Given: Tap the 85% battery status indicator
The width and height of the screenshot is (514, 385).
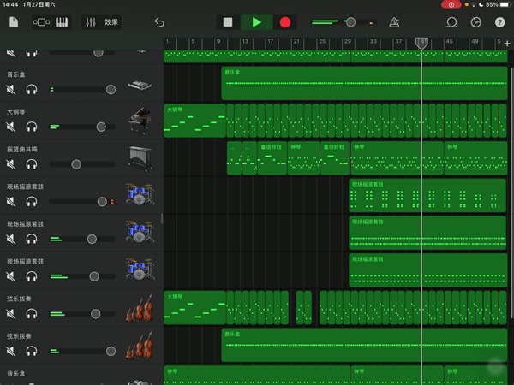Looking at the screenshot, I should [x=496, y=4].
